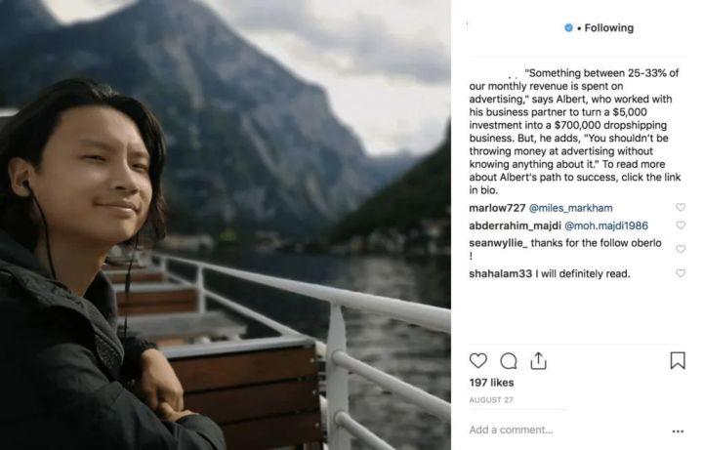Like abderrahim_majdi's comment

pos(680,225)
